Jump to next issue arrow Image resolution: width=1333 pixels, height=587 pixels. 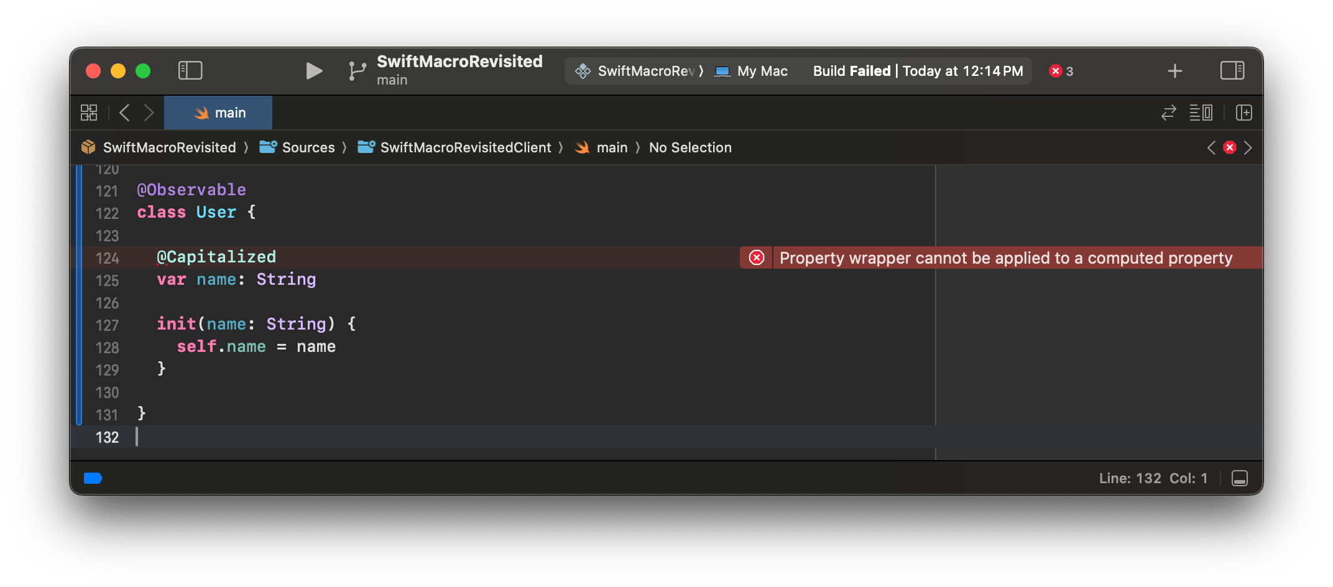point(1248,147)
